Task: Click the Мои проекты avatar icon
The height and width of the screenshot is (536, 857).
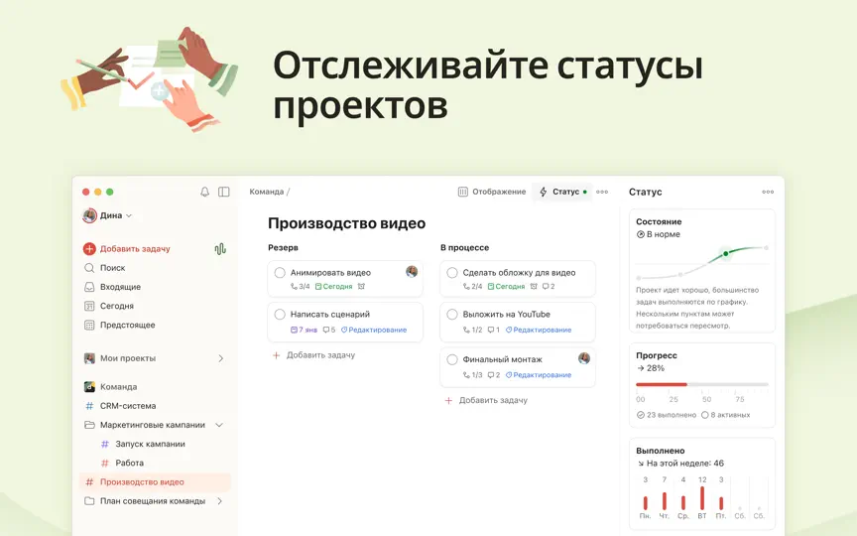Action: click(89, 358)
